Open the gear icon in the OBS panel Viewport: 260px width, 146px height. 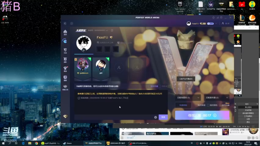tap(235, 107)
